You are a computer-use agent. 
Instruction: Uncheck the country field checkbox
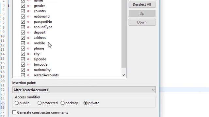(23, 11)
